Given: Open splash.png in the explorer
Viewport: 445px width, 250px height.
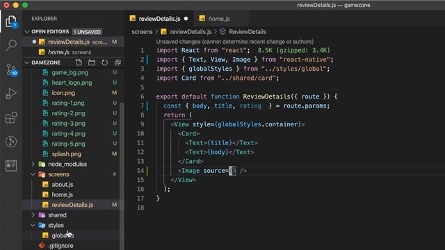Looking at the screenshot, I should [67, 154].
